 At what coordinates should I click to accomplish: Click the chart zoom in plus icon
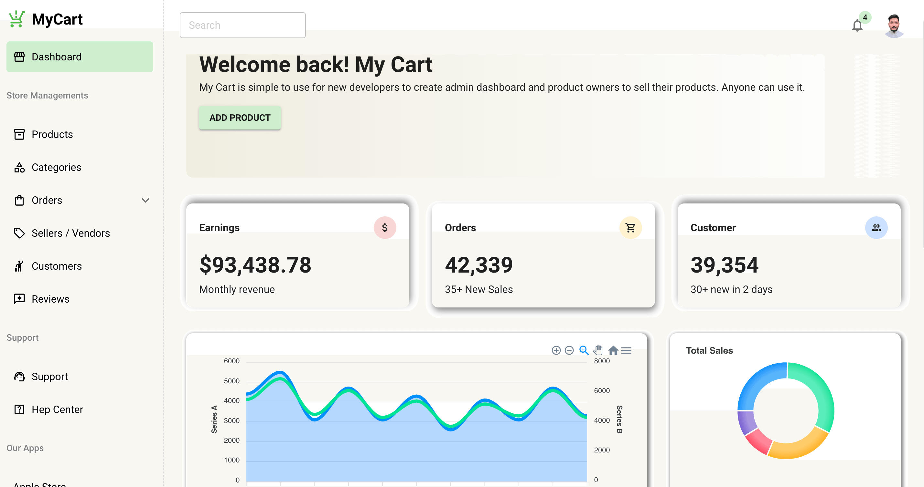coord(556,350)
